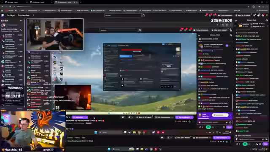
Task: Collapse the 'Für dich' sidebar arrow
Action: click(x=21, y=21)
